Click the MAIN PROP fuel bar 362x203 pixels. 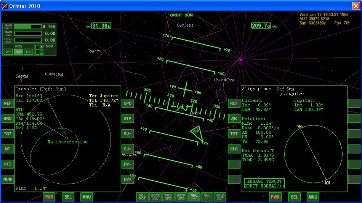(x=28, y=27)
